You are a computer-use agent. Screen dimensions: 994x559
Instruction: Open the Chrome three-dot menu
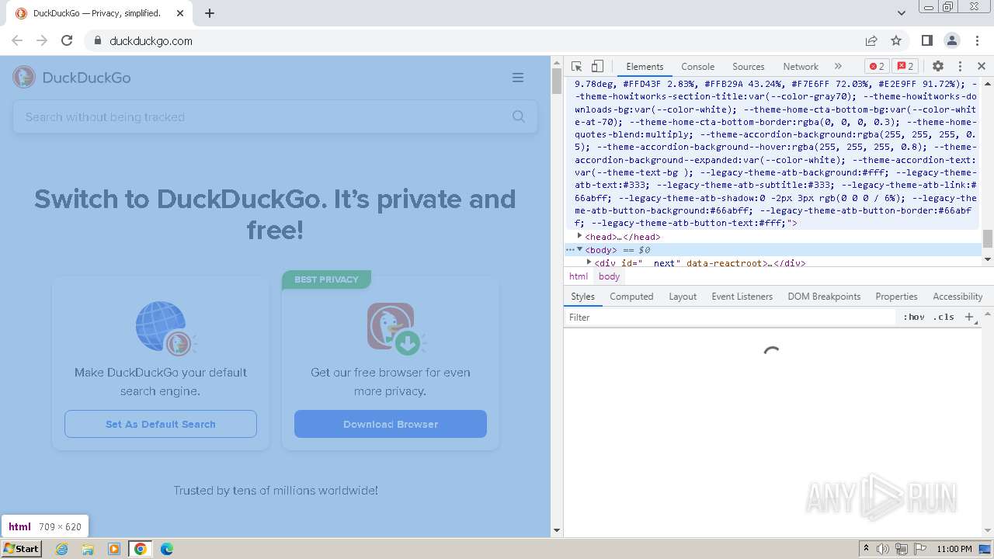976,40
